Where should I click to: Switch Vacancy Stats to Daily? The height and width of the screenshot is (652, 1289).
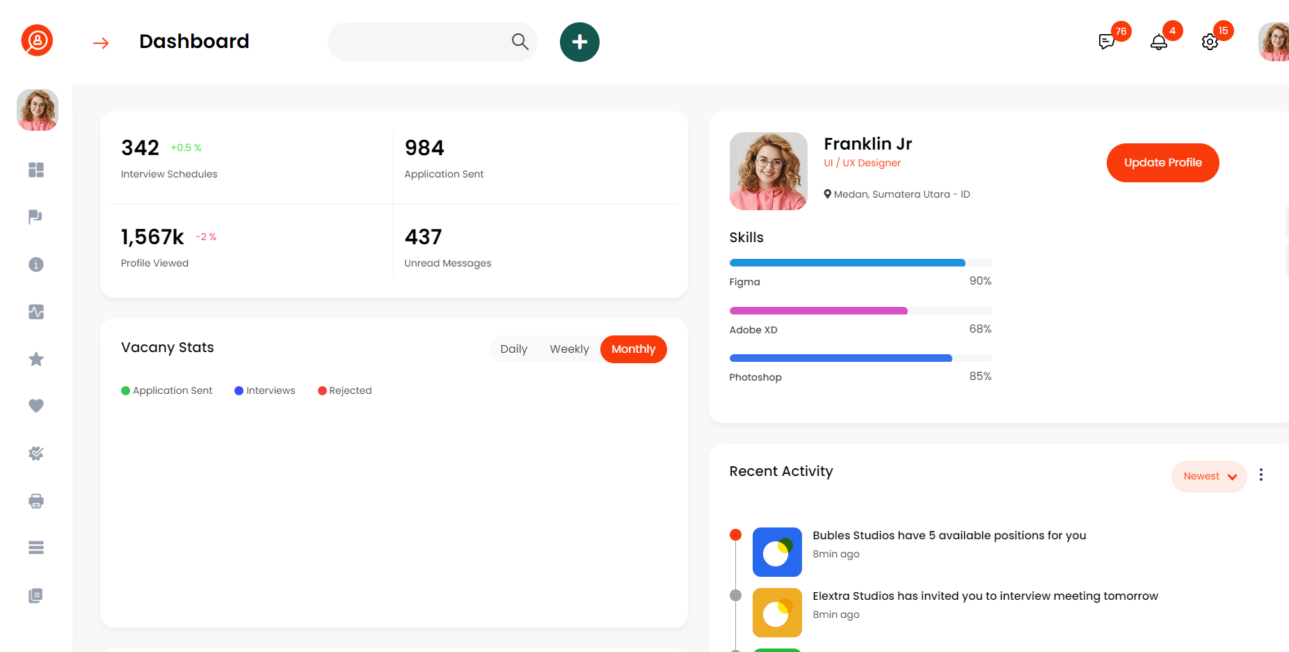click(x=514, y=349)
